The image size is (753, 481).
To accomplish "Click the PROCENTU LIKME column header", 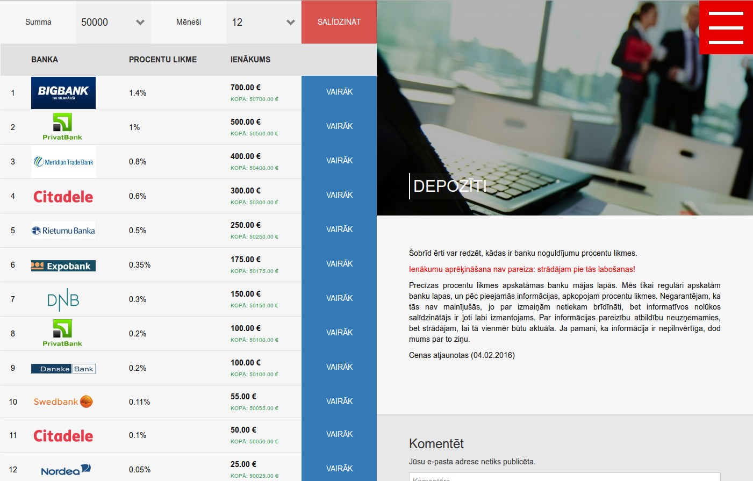I will pos(163,60).
